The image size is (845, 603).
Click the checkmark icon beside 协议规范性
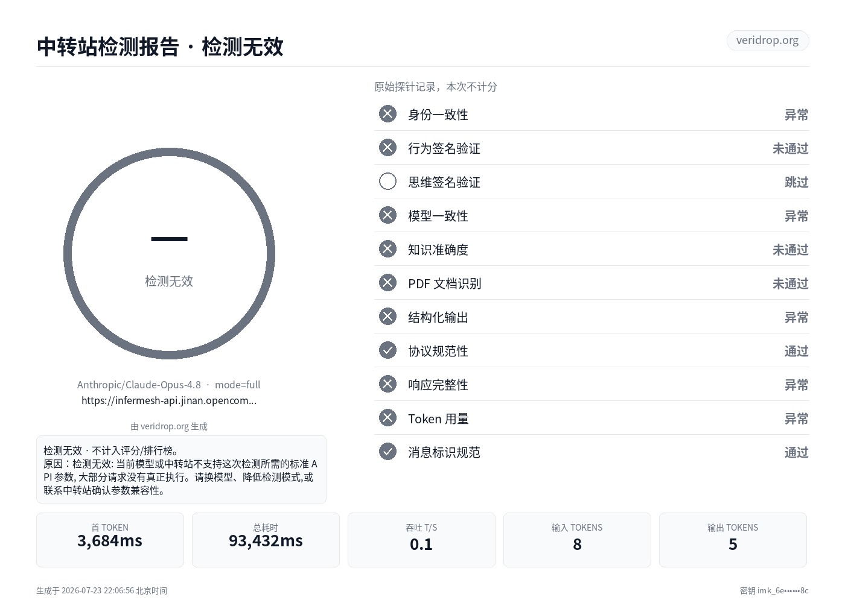click(x=387, y=350)
